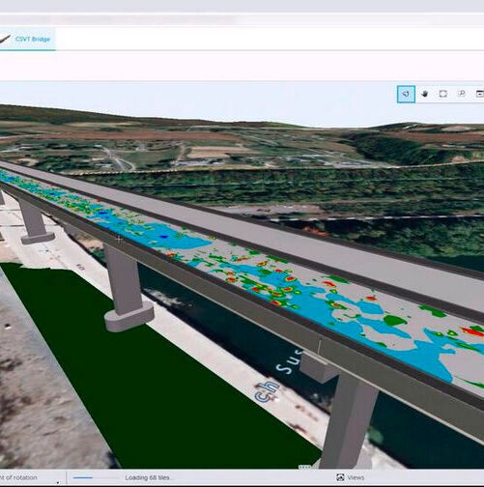The image size is (484, 487).
Task: Open the CSVT Bridge tab
Action: [27, 39]
